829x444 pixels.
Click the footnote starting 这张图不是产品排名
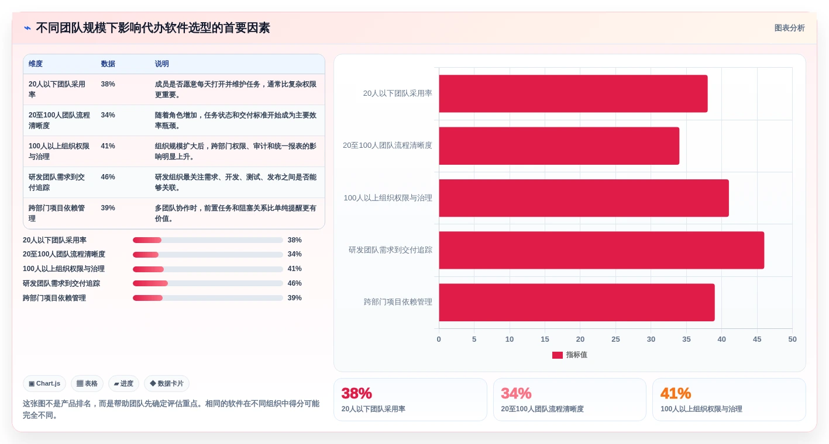click(x=171, y=410)
